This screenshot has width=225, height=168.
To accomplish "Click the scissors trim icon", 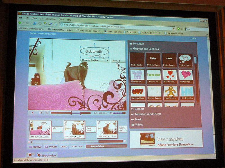I will click(46, 113).
